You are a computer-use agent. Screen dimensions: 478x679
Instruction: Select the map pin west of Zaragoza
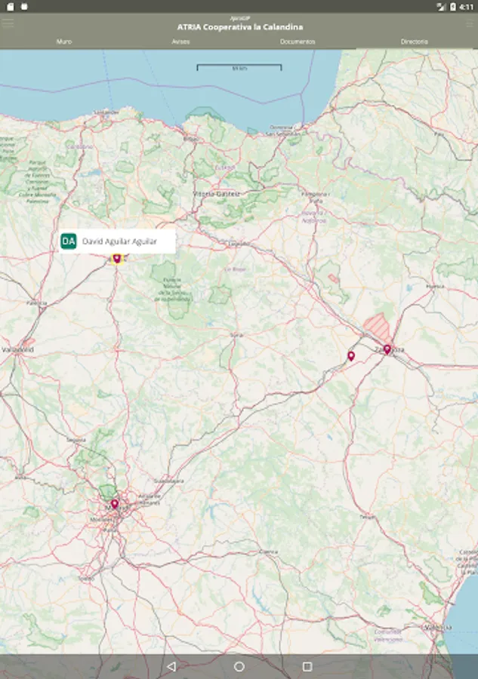pyautogui.click(x=351, y=356)
